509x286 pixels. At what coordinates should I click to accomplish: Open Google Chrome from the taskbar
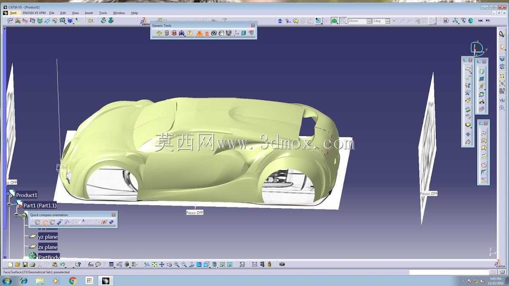pyautogui.click(x=73, y=281)
